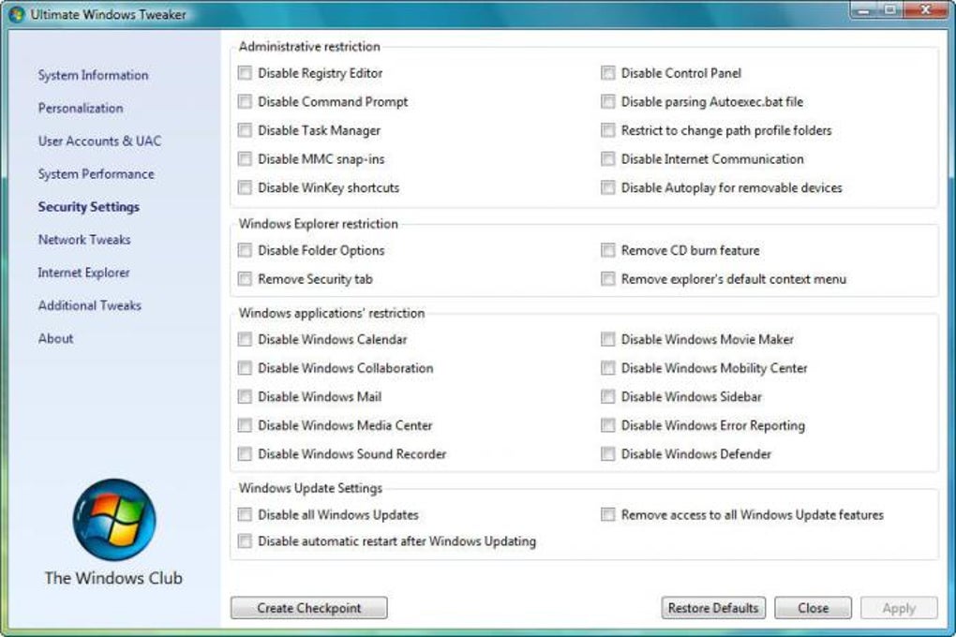Check Disable Windows Defender
956x637 pixels.
608,454
